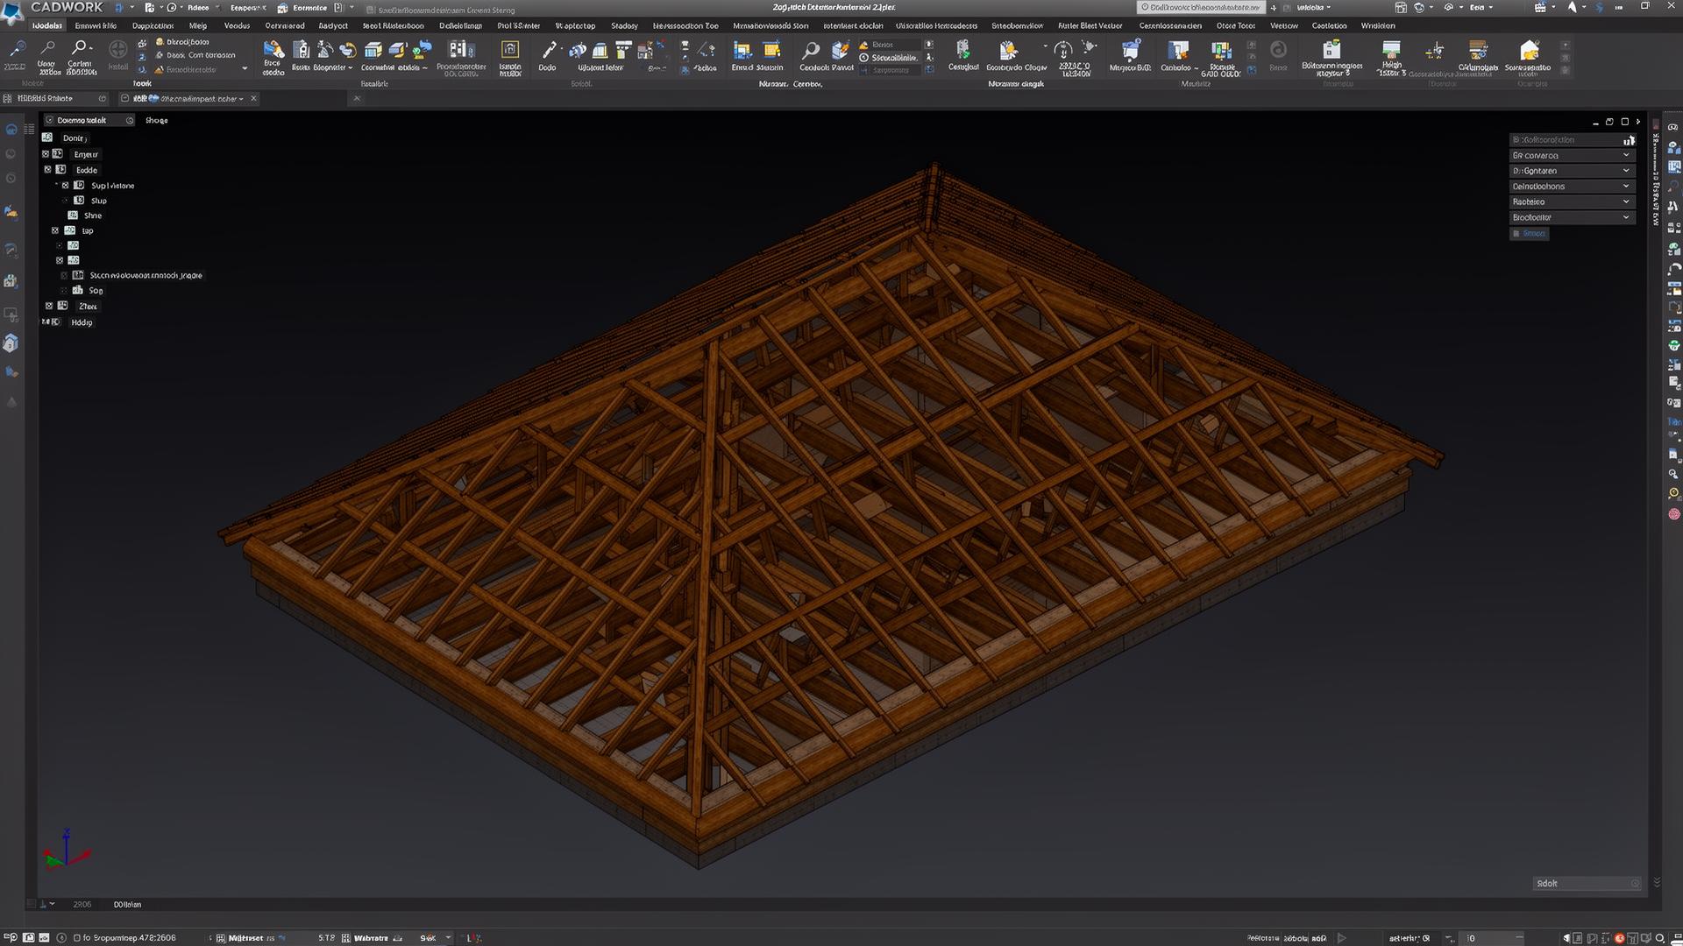Select the 'Dodo' pencil tool icon
1683x946 pixels.
point(549,50)
